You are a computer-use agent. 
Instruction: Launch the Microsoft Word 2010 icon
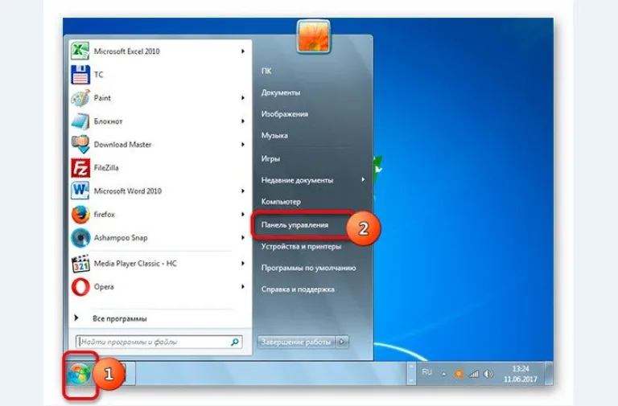click(80, 191)
